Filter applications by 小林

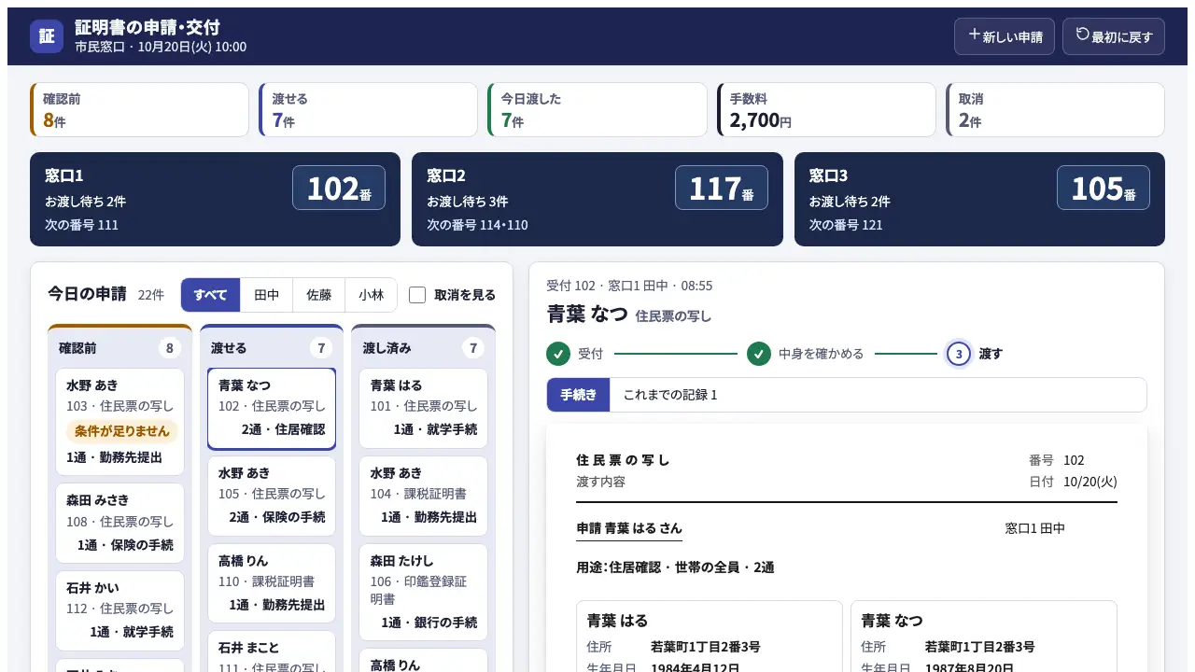coord(371,295)
